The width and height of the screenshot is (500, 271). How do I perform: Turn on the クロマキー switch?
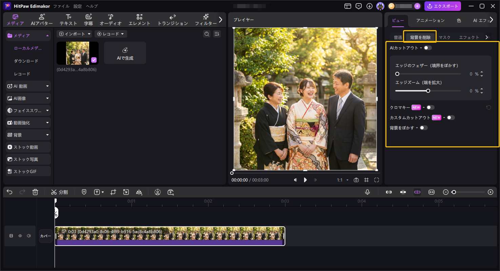[430, 107]
